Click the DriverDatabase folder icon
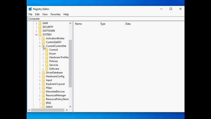This screenshot has width=211, height=119. tap(43, 73)
